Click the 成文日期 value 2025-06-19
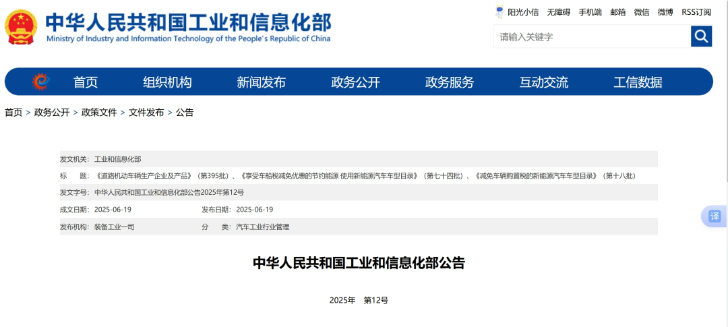Screen dimensions: 728x327 (x=113, y=210)
